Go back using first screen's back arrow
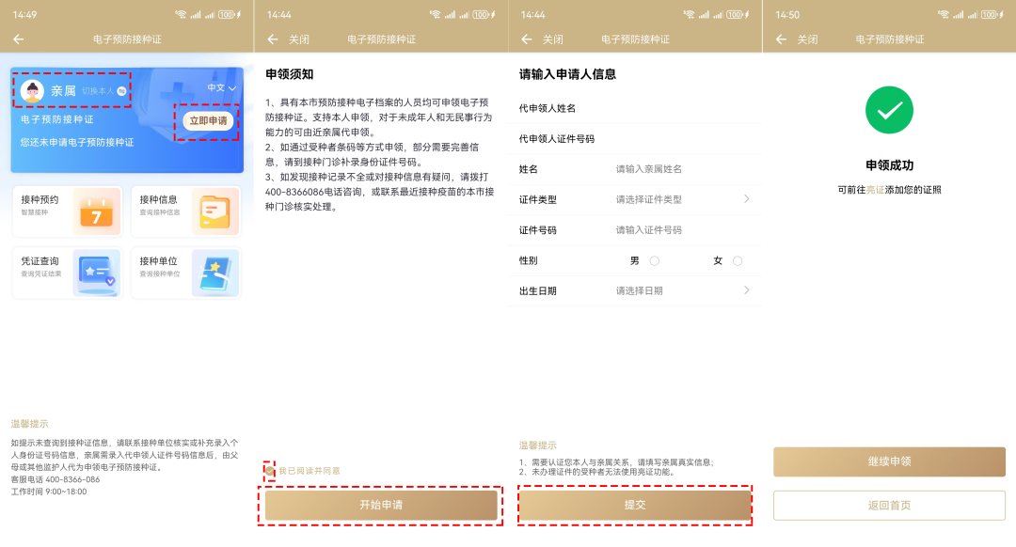This screenshot has width=1016, height=547. click(19, 39)
